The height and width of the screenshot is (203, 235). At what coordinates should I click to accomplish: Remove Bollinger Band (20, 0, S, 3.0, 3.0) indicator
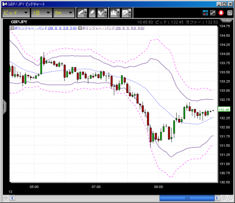point(80,28)
